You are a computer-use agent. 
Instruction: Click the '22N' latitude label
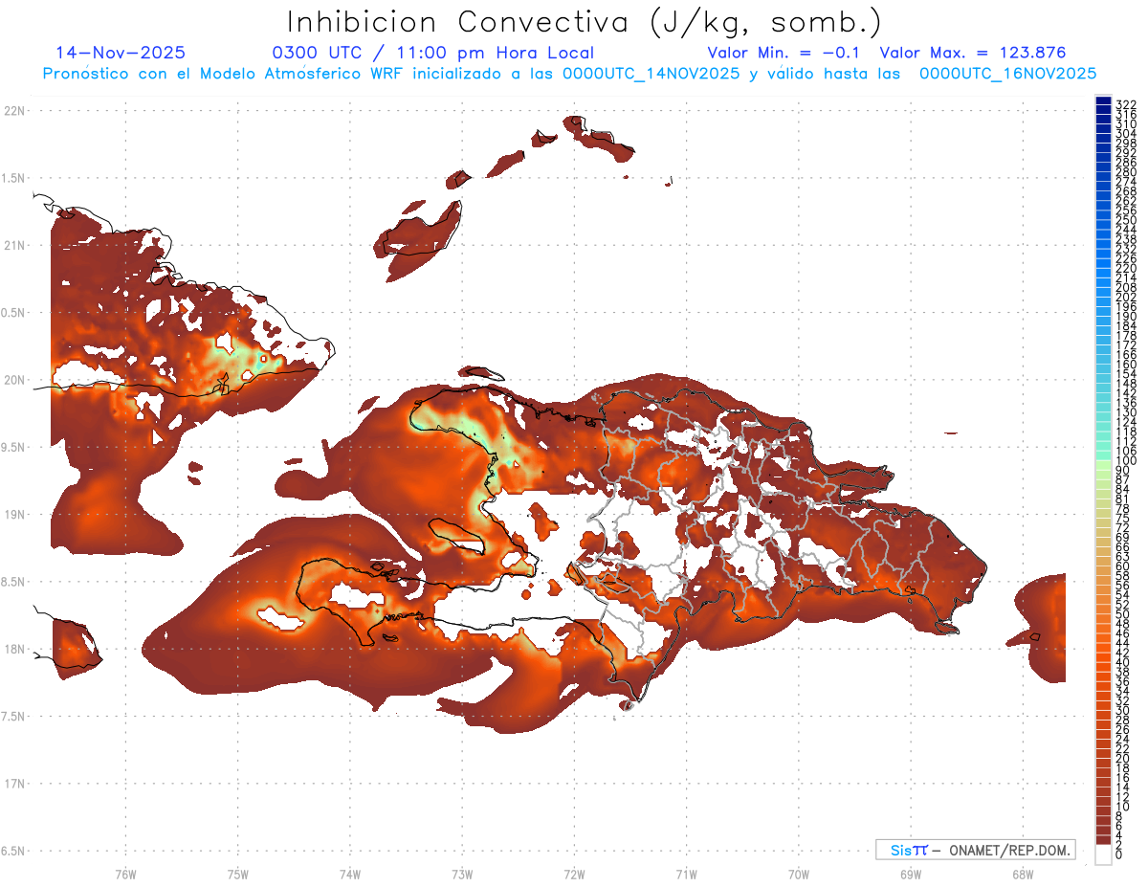tap(14, 111)
